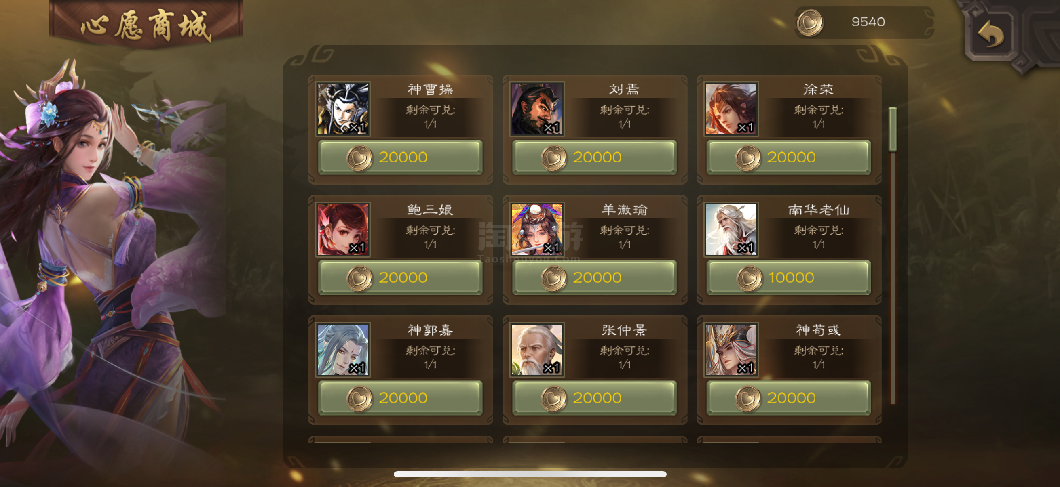Tap the 鲍三娘 hero portrait
Image resolution: width=1060 pixels, height=487 pixels.
(343, 230)
